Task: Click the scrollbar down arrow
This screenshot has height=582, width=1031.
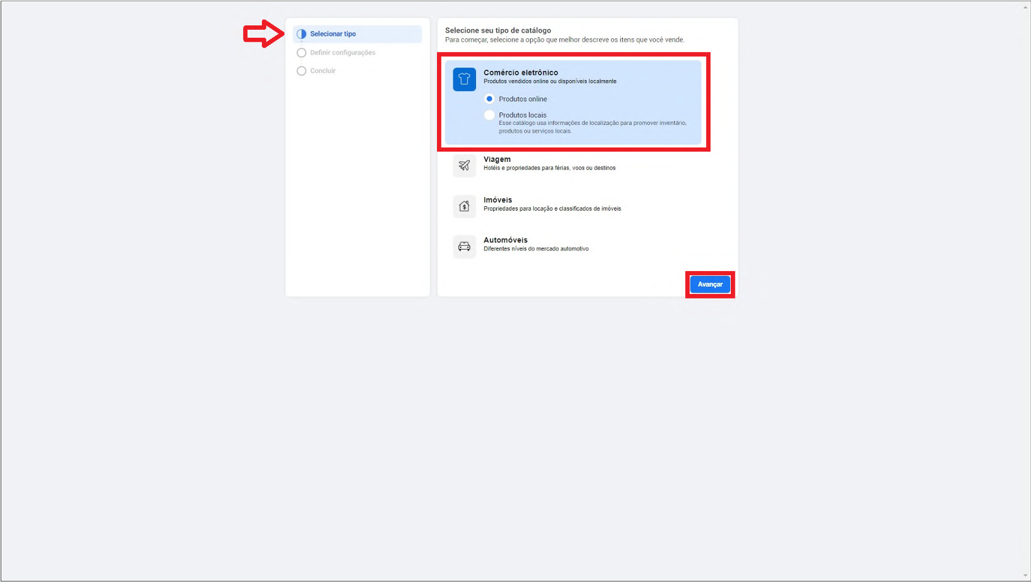Action: coord(1026,576)
